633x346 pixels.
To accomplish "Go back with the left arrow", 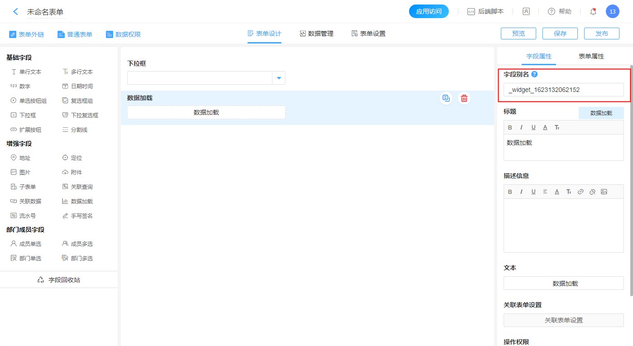I will [16, 12].
